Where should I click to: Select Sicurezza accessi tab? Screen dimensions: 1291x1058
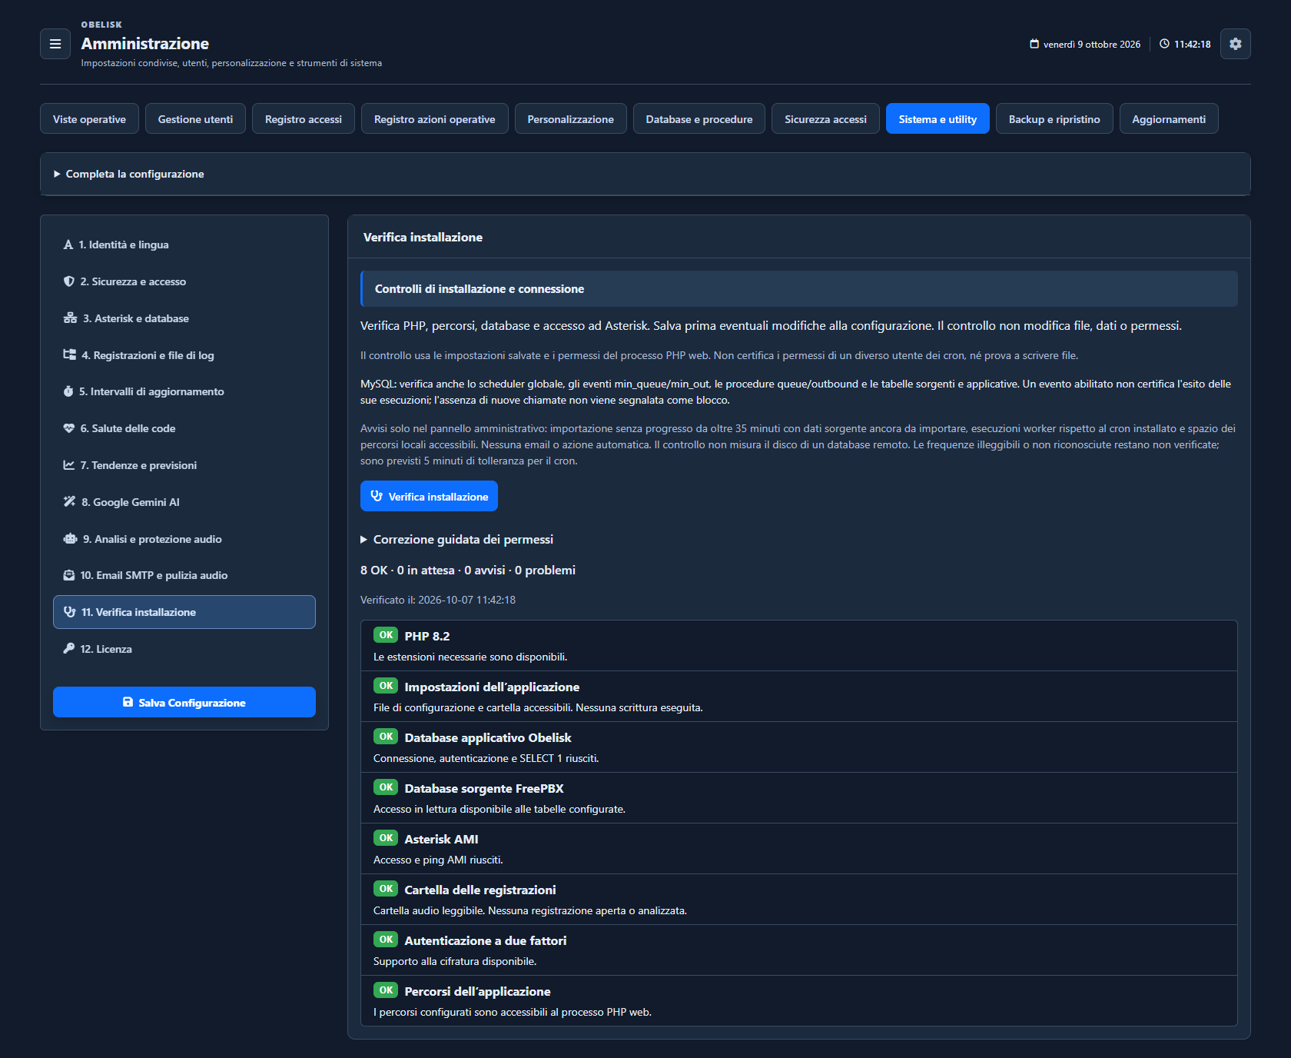825,118
